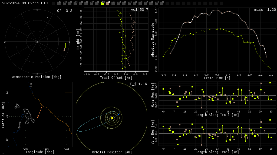The width and height of the screenshot is (277, 155).
Task: Click the R radiant marker on the sky plot
Action: pyautogui.click(x=47, y=18)
